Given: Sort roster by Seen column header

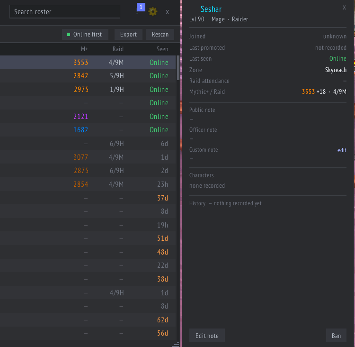Looking at the screenshot, I should [162, 49].
